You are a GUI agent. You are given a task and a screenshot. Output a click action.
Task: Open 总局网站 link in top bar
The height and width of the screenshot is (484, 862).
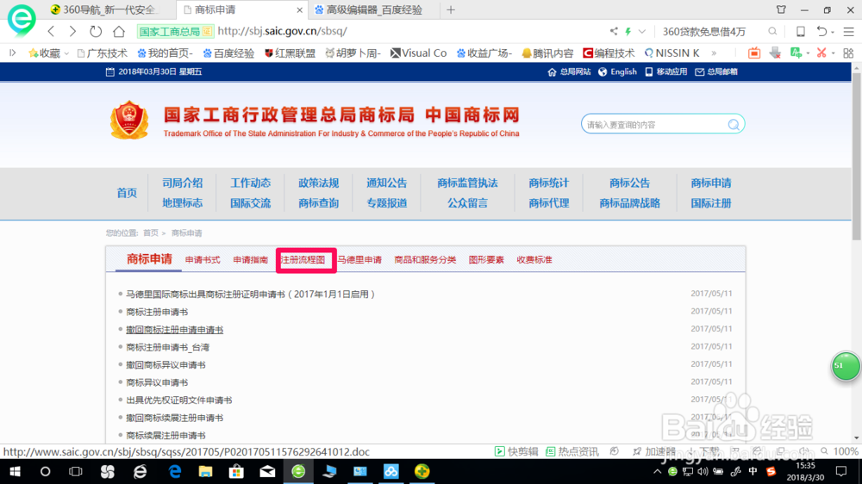point(570,72)
